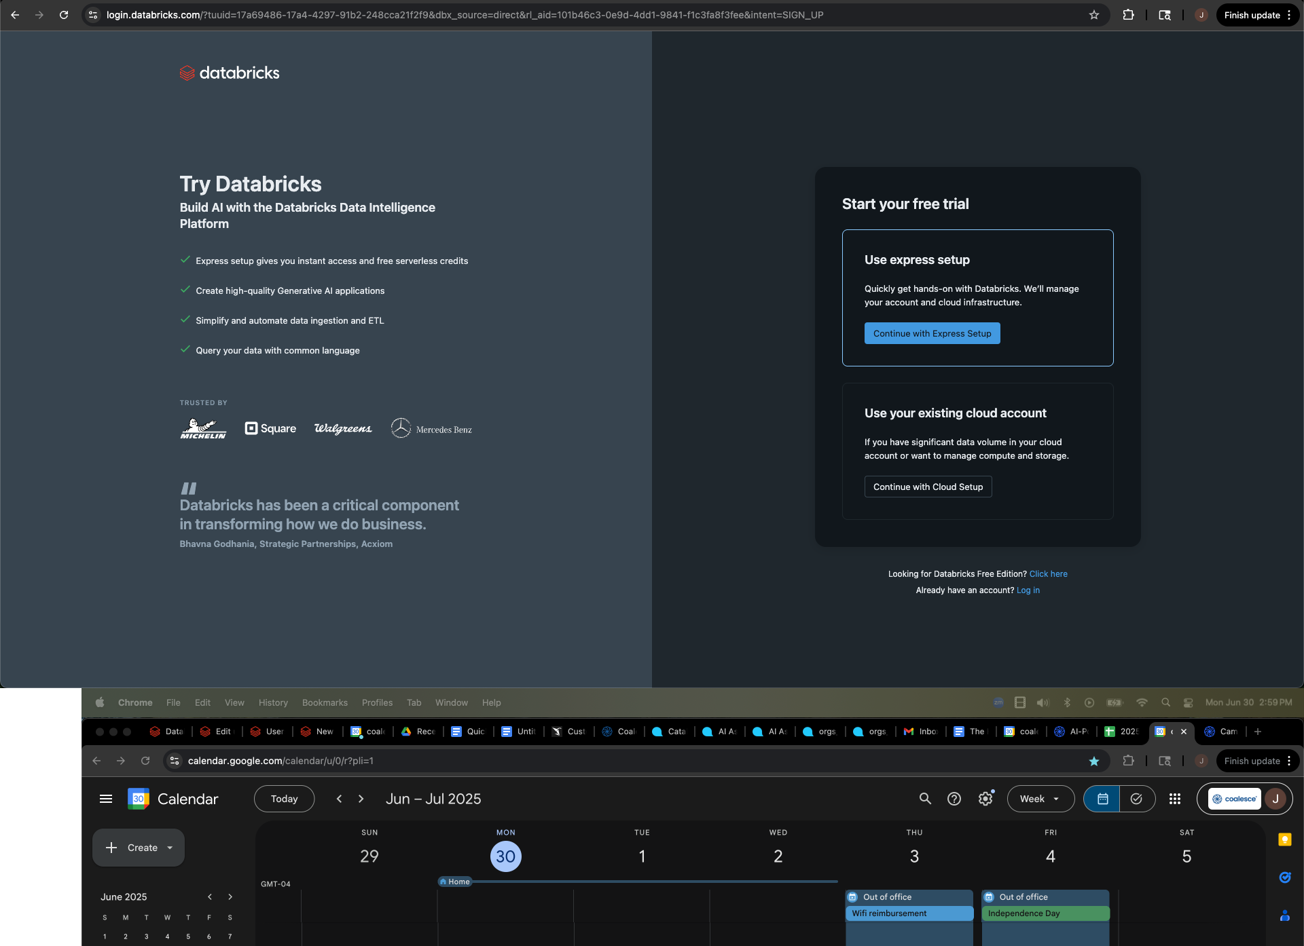Open the Apple menu
The width and height of the screenshot is (1304, 946).
100,702
